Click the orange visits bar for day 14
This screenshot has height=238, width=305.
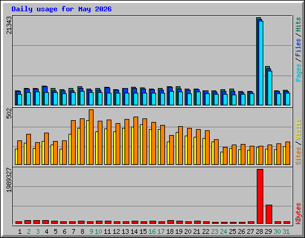(x=136, y=140)
